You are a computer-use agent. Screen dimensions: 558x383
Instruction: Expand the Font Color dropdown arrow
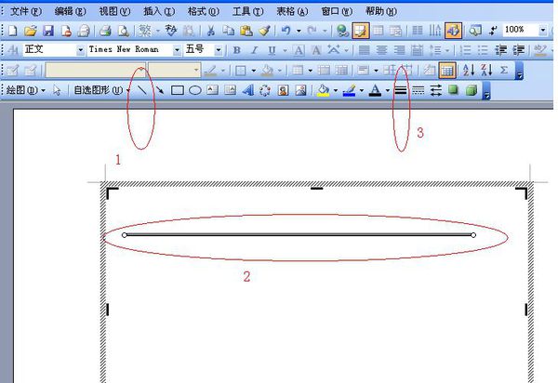[x=388, y=91]
